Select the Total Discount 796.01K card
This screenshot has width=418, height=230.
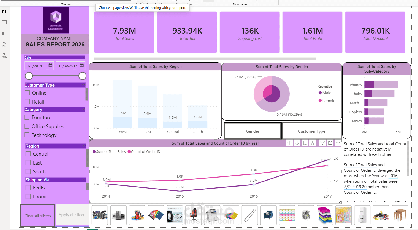point(375,32)
